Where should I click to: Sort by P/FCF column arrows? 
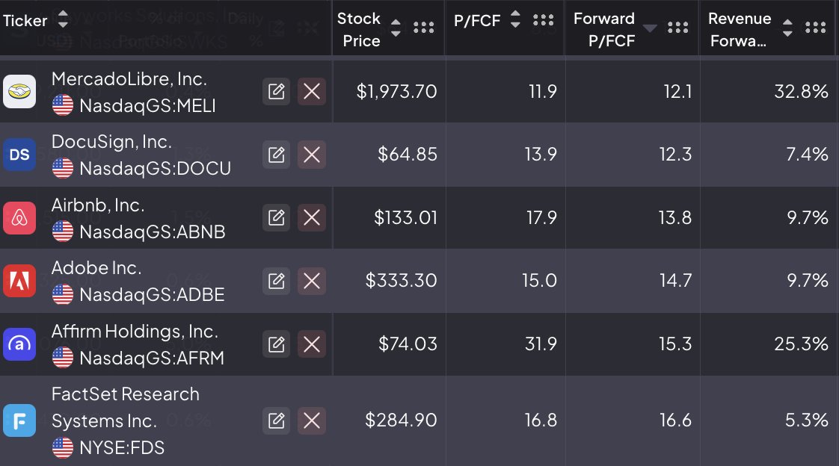point(515,20)
